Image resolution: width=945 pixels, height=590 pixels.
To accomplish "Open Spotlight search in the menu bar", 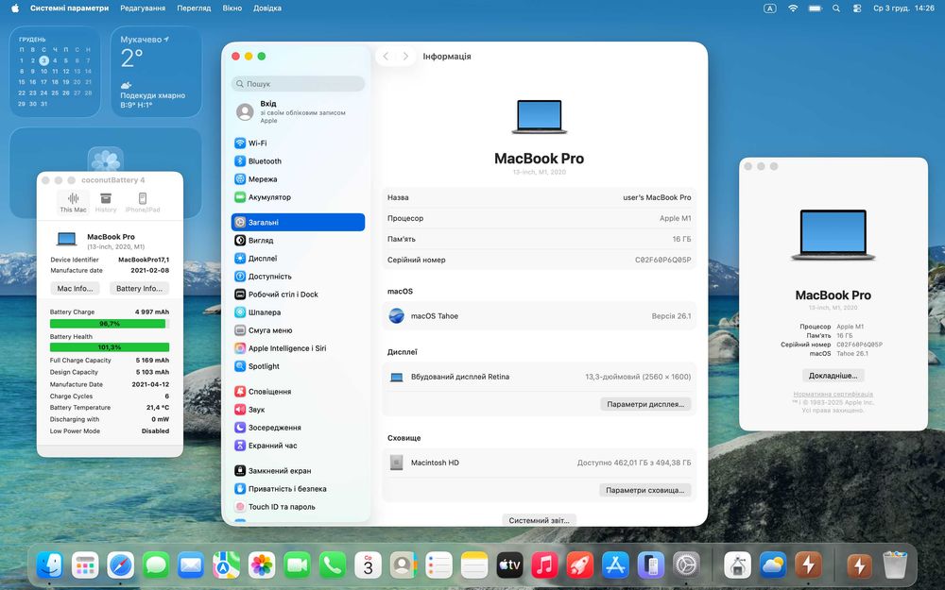I will [836, 8].
